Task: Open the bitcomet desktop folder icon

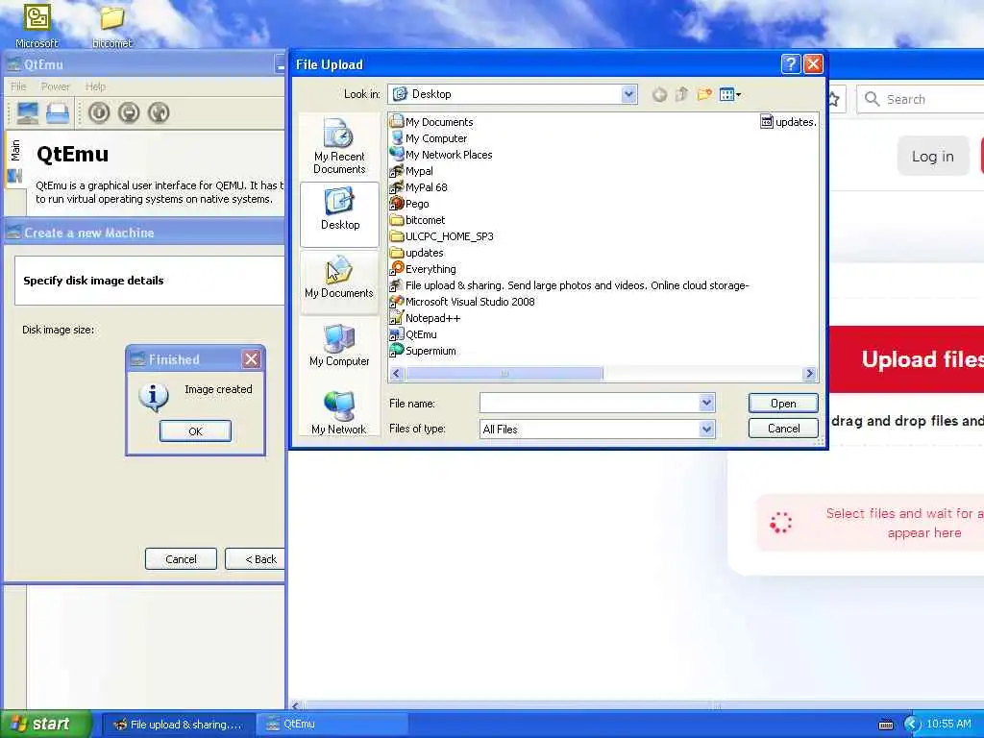Action: tap(112, 26)
